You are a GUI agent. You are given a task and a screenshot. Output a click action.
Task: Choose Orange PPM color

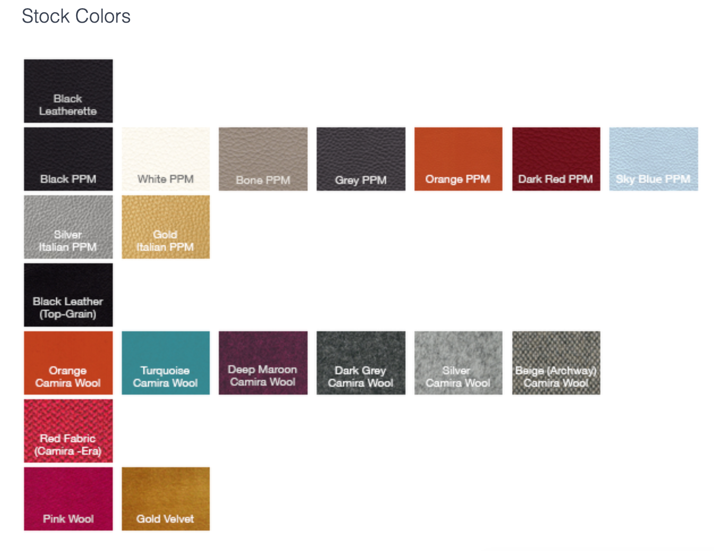458,159
